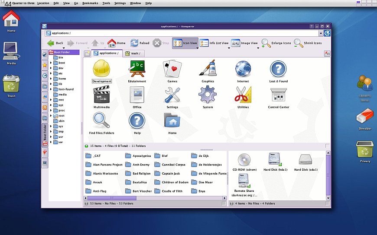Open the Utilities scissors icon
This screenshot has width=377, height=235.
point(243,95)
